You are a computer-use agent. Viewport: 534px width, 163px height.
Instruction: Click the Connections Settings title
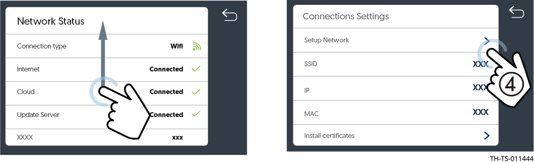pyautogui.click(x=346, y=17)
